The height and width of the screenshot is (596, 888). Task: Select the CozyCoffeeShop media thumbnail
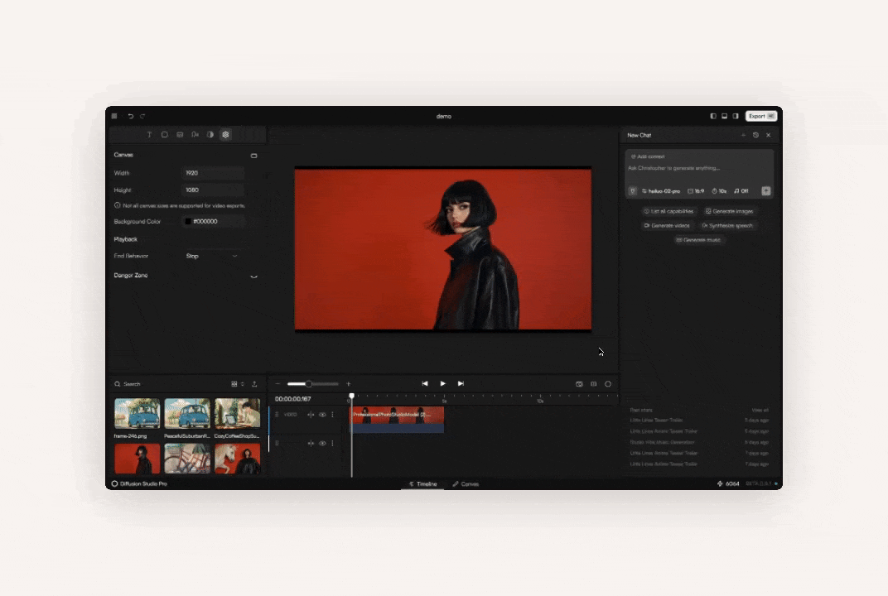tap(237, 414)
